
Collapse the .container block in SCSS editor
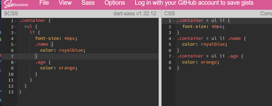[x=16, y=21]
